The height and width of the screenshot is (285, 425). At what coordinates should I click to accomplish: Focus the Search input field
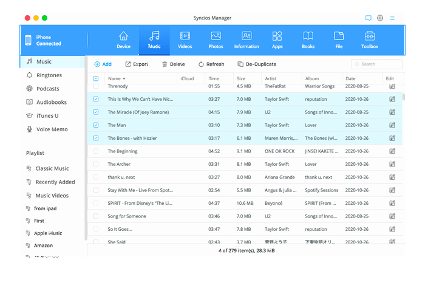pos(379,64)
